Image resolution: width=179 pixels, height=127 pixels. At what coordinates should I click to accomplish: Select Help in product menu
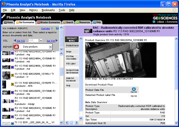click(x=72, y=86)
